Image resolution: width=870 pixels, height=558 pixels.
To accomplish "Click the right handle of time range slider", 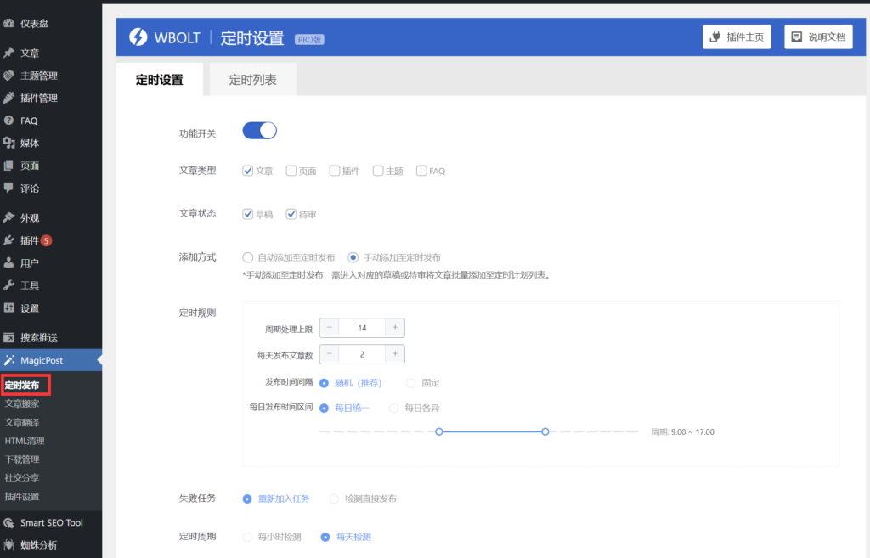I will tap(545, 432).
